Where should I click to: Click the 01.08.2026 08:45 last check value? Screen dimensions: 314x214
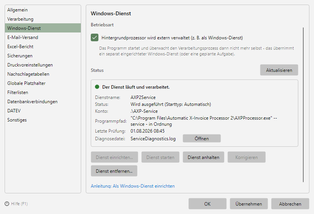(147, 131)
